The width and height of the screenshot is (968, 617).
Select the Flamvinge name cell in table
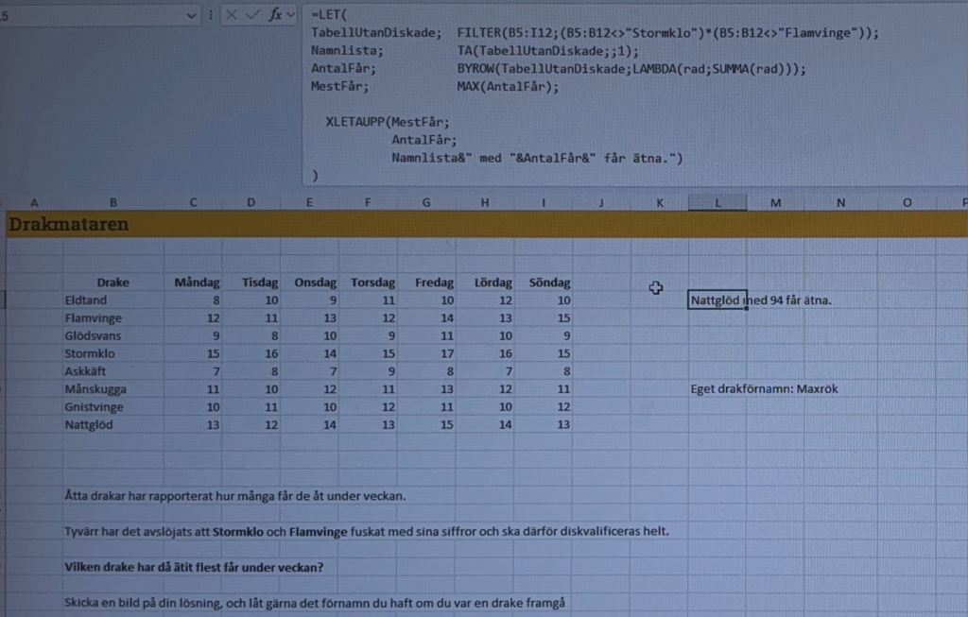pyautogui.click(x=113, y=318)
